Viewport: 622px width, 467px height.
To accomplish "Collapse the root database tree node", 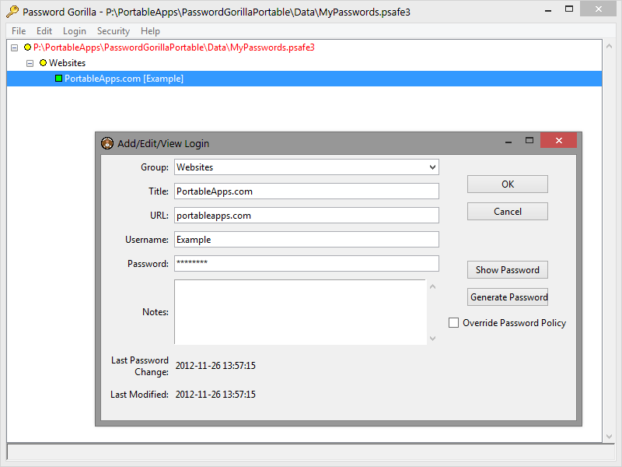I will [x=15, y=47].
